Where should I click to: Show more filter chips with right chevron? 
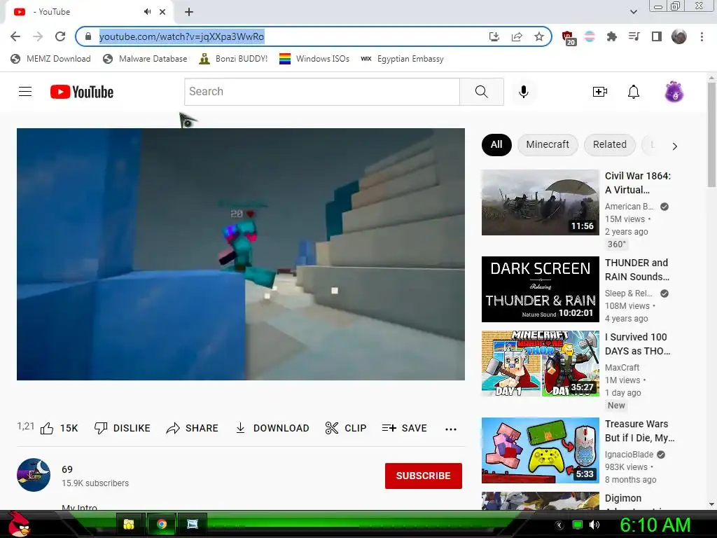(674, 146)
